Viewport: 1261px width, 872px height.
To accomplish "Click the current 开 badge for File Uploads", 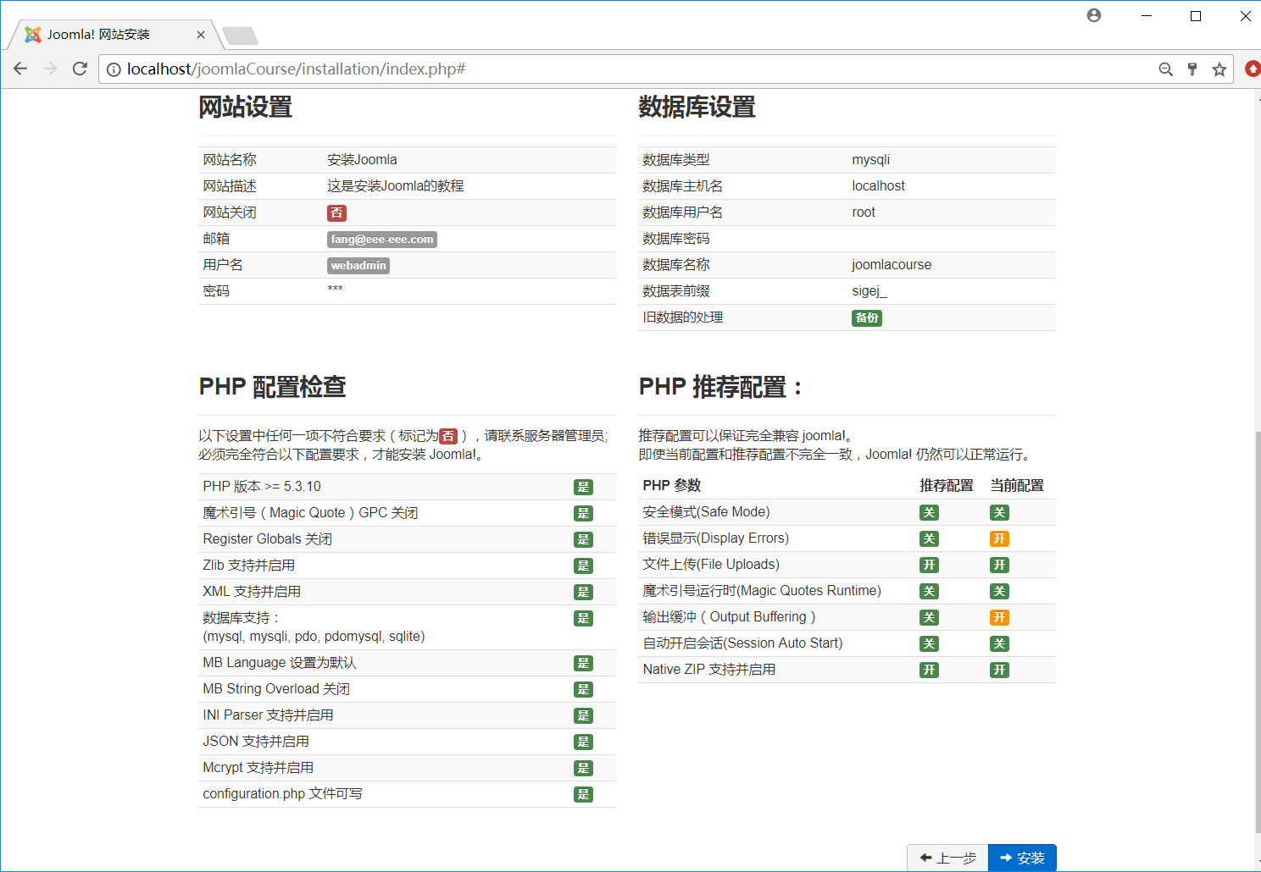I will click(1000, 566).
